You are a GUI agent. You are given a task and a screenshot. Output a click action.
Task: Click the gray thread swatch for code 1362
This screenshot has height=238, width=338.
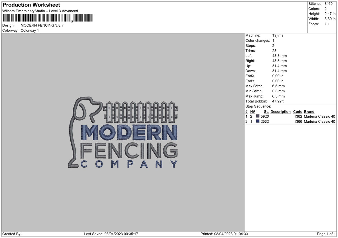pyautogui.click(x=258, y=116)
